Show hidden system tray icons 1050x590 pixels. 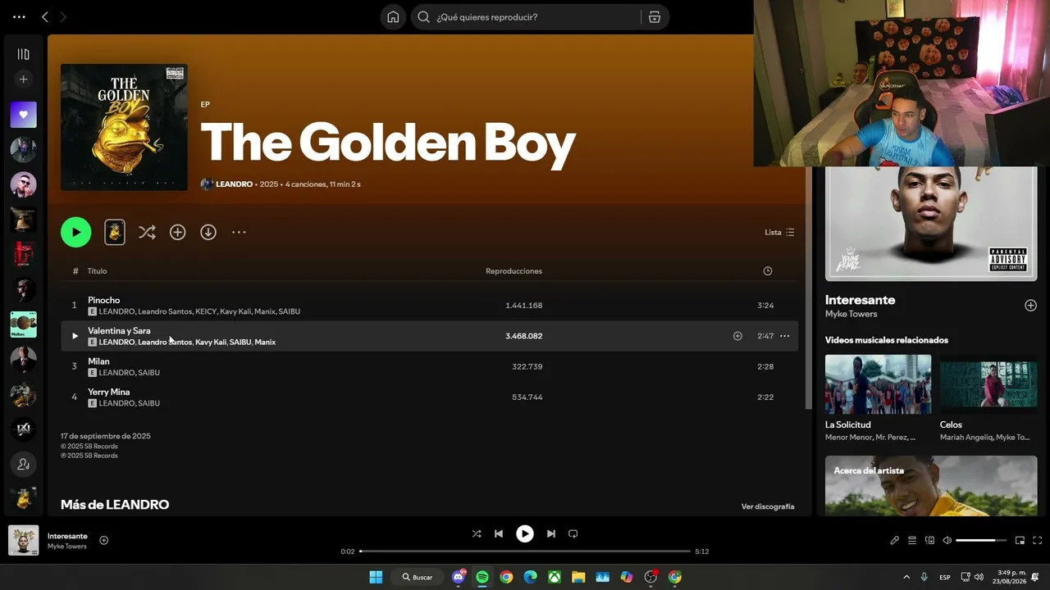(906, 577)
